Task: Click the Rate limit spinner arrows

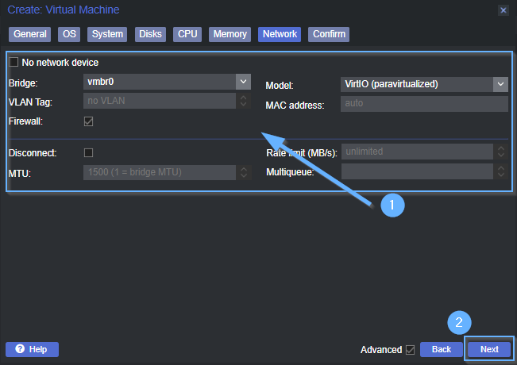Action: (x=500, y=152)
